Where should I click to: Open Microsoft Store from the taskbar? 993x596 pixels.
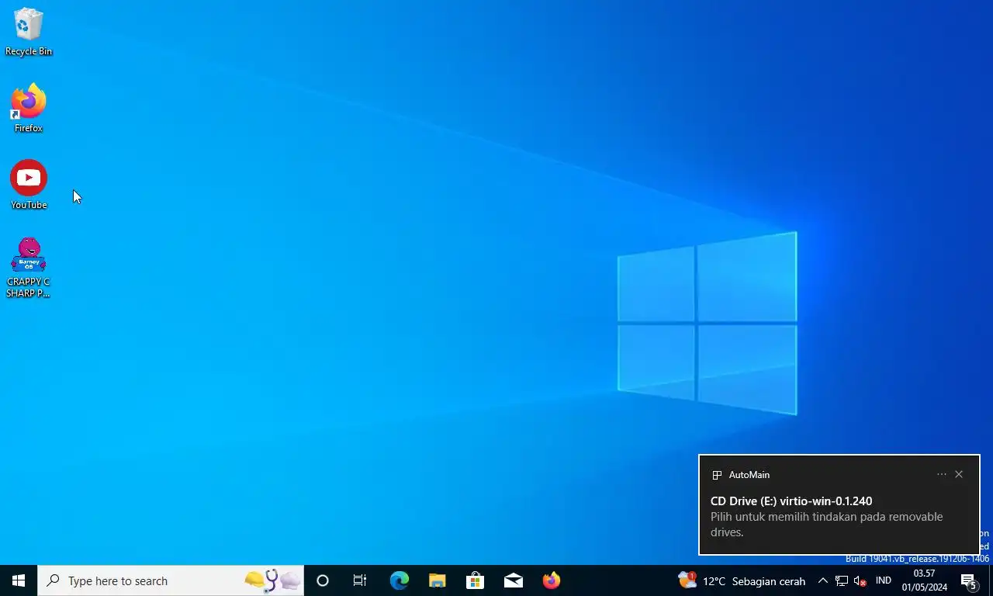475,580
